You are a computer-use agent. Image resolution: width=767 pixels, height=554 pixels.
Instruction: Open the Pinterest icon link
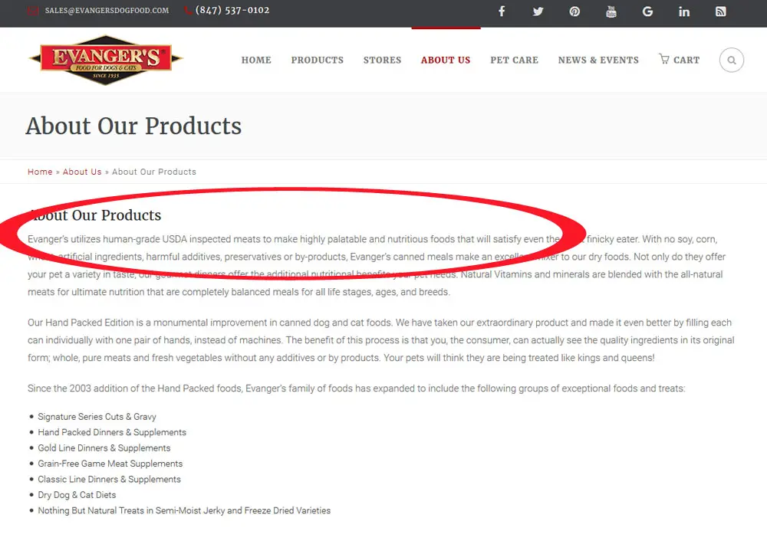tap(574, 11)
